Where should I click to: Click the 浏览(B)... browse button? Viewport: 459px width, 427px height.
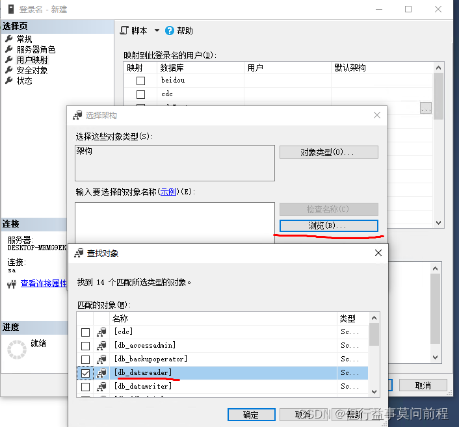click(x=329, y=226)
